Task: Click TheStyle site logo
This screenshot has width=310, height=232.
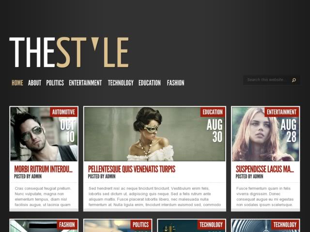Action: point(69,53)
